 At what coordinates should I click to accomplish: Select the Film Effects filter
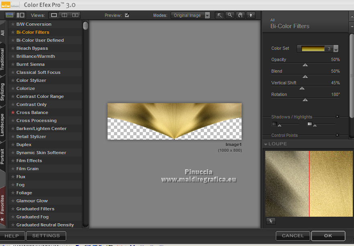[29, 161]
